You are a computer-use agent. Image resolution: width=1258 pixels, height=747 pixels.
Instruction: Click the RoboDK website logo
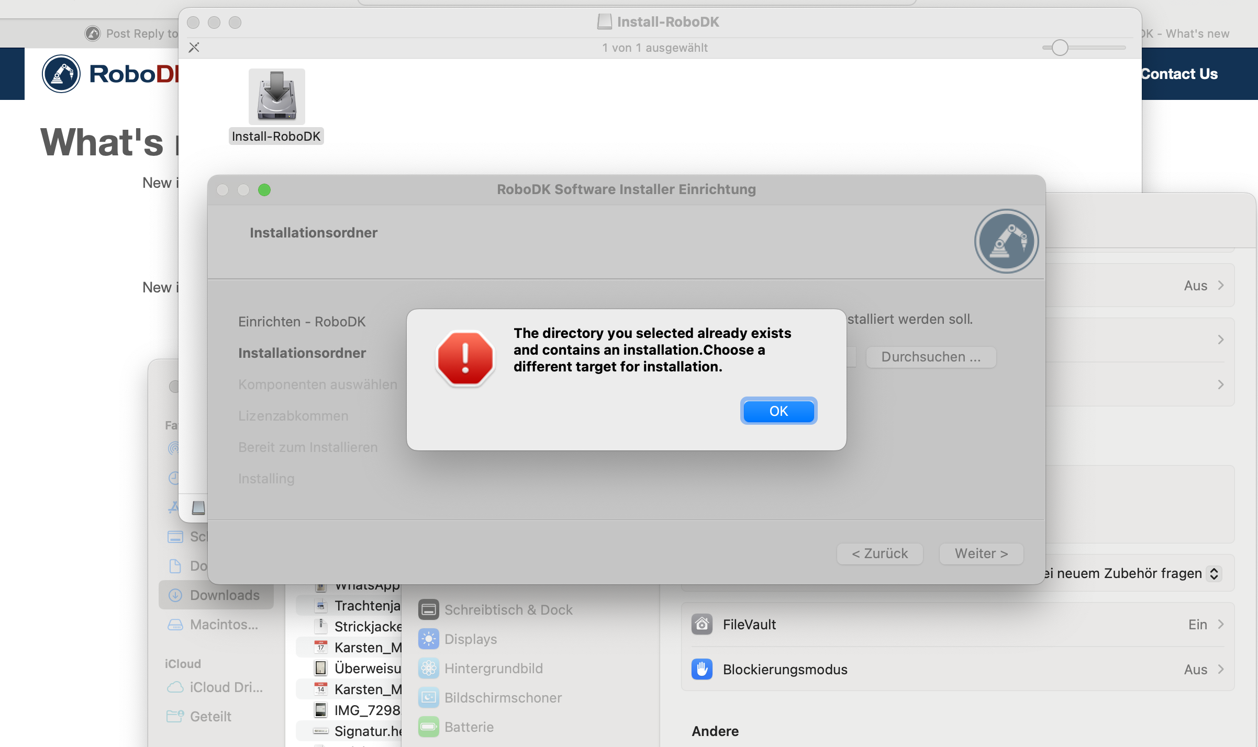tap(62, 74)
